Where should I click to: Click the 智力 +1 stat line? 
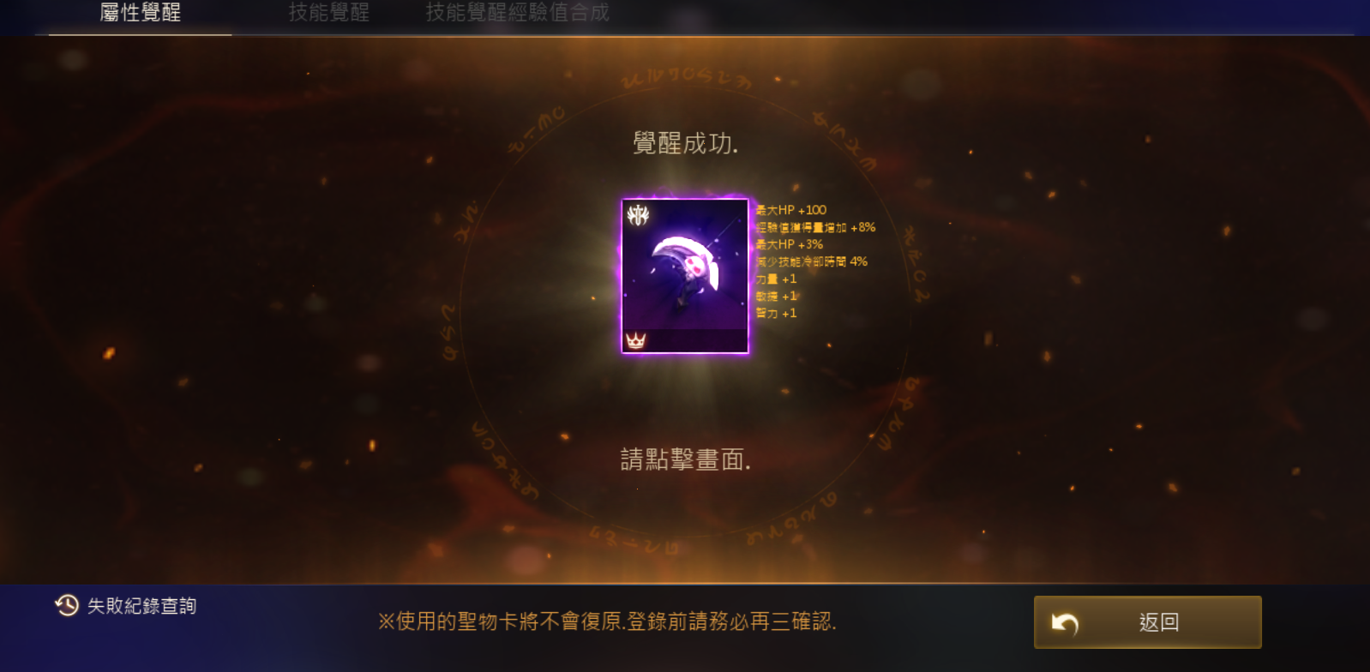(776, 313)
